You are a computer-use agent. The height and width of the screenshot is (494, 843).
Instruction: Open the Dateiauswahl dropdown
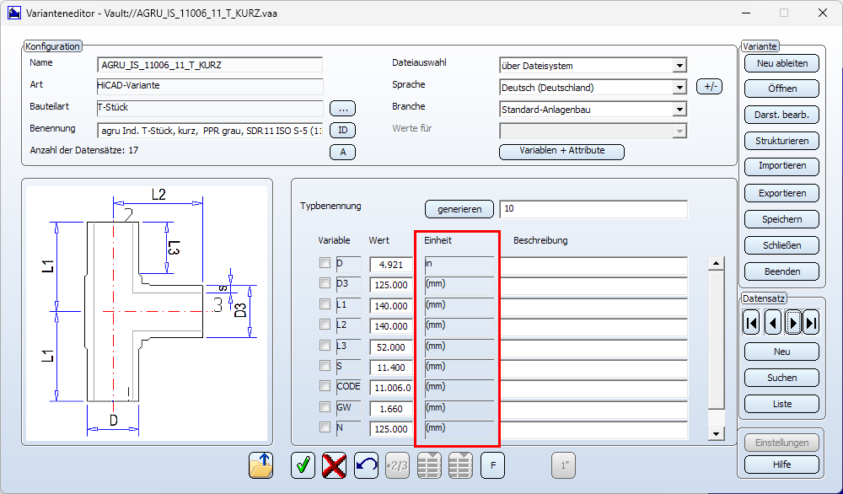tap(679, 66)
